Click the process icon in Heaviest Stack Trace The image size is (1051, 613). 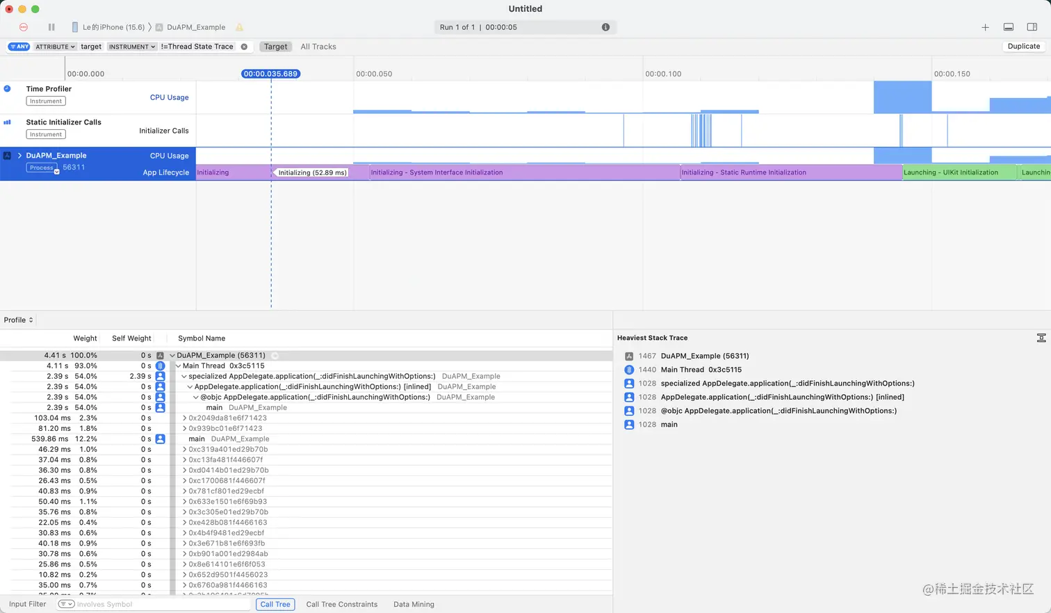point(629,356)
